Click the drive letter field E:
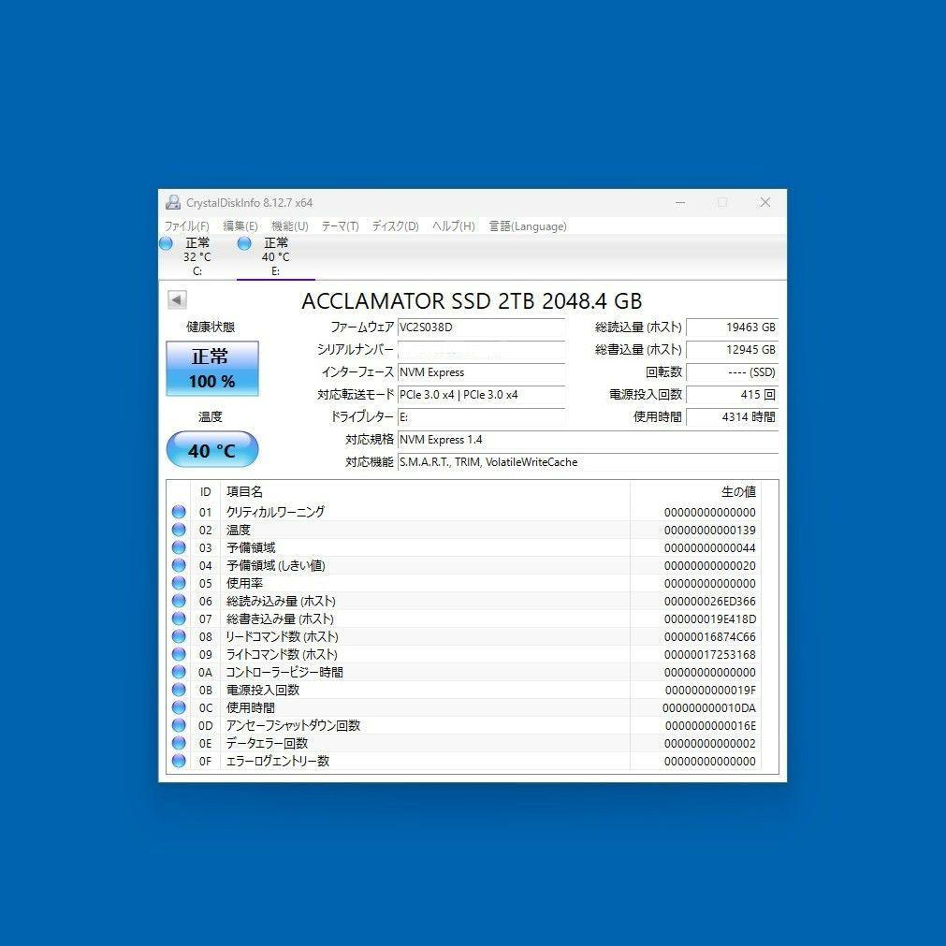 (x=482, y=417)
